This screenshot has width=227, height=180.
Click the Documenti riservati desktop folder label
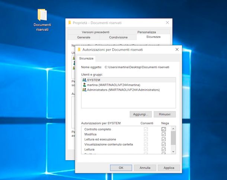42,27
